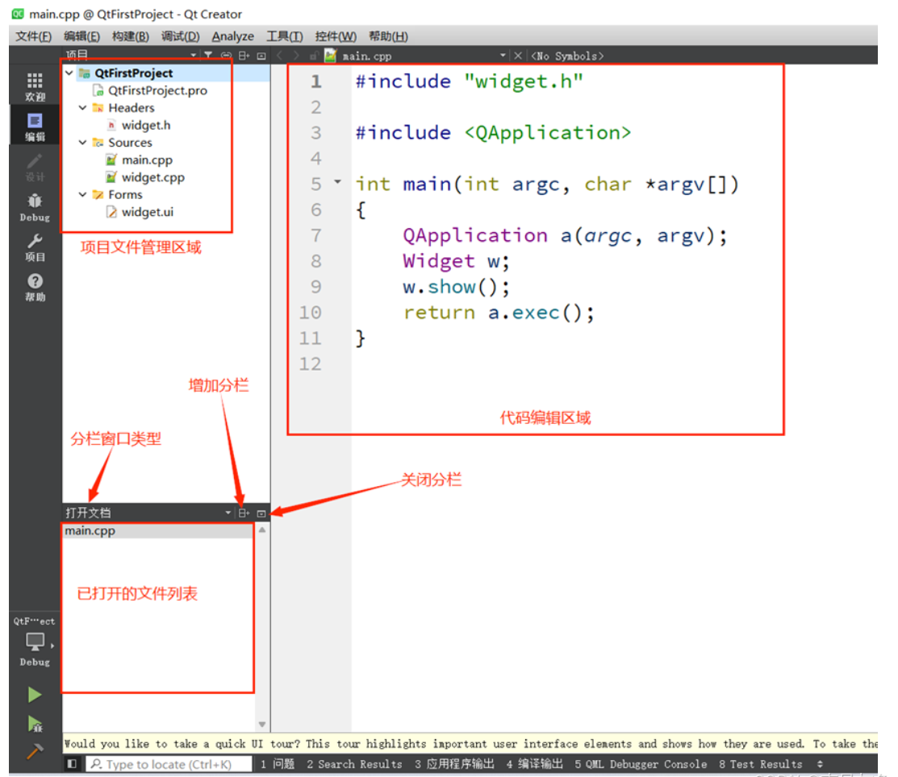The width and height of the screenshot is (898, 777).
Task: Go forward in editor navigation history
Action: (296, 56)
